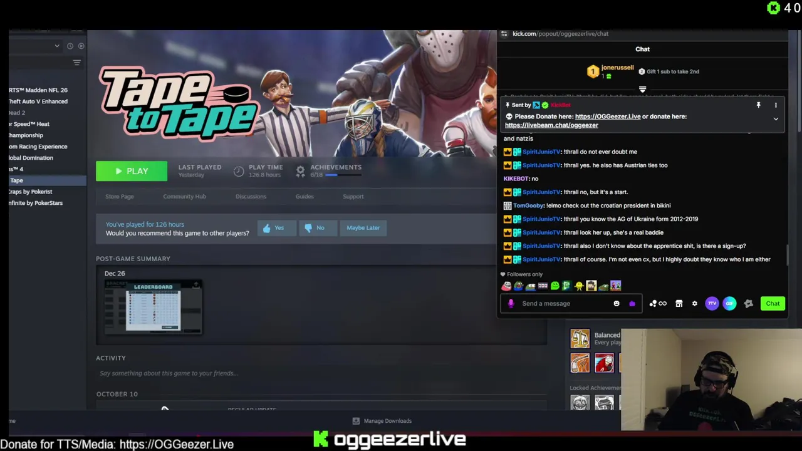Image resolution: width=802 pixels, height=451 pixels.
Task: Click the activity comment input field
Action: [x=321, y=373]
